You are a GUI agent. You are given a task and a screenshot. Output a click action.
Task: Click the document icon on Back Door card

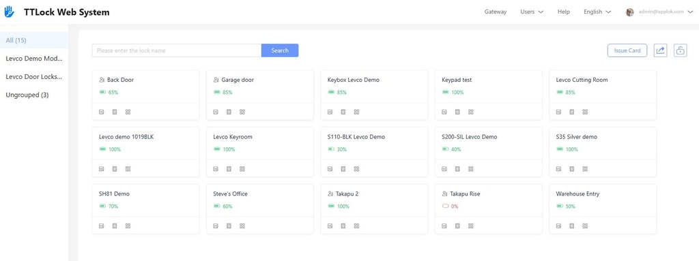point(115,112)
